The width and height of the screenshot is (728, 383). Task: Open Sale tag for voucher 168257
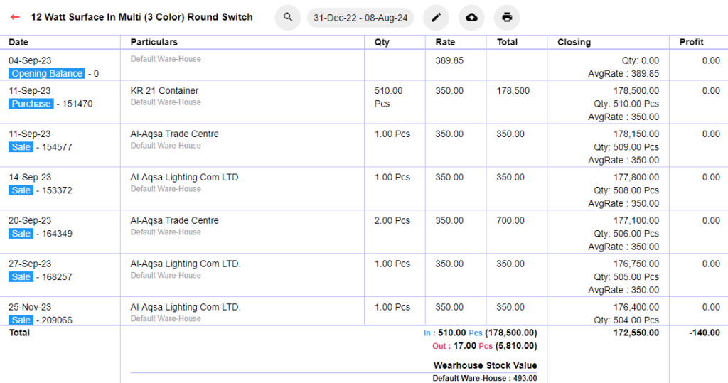tap(21, 276)
